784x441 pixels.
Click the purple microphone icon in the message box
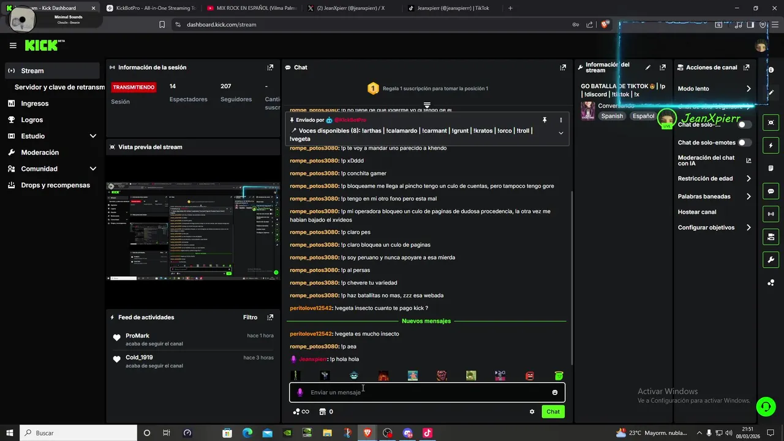(300, 393)
